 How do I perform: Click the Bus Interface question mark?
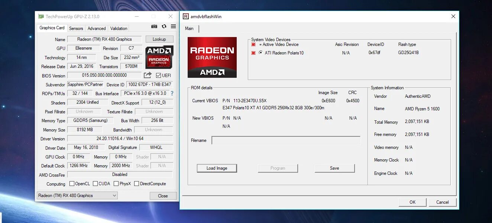(172, 93)
